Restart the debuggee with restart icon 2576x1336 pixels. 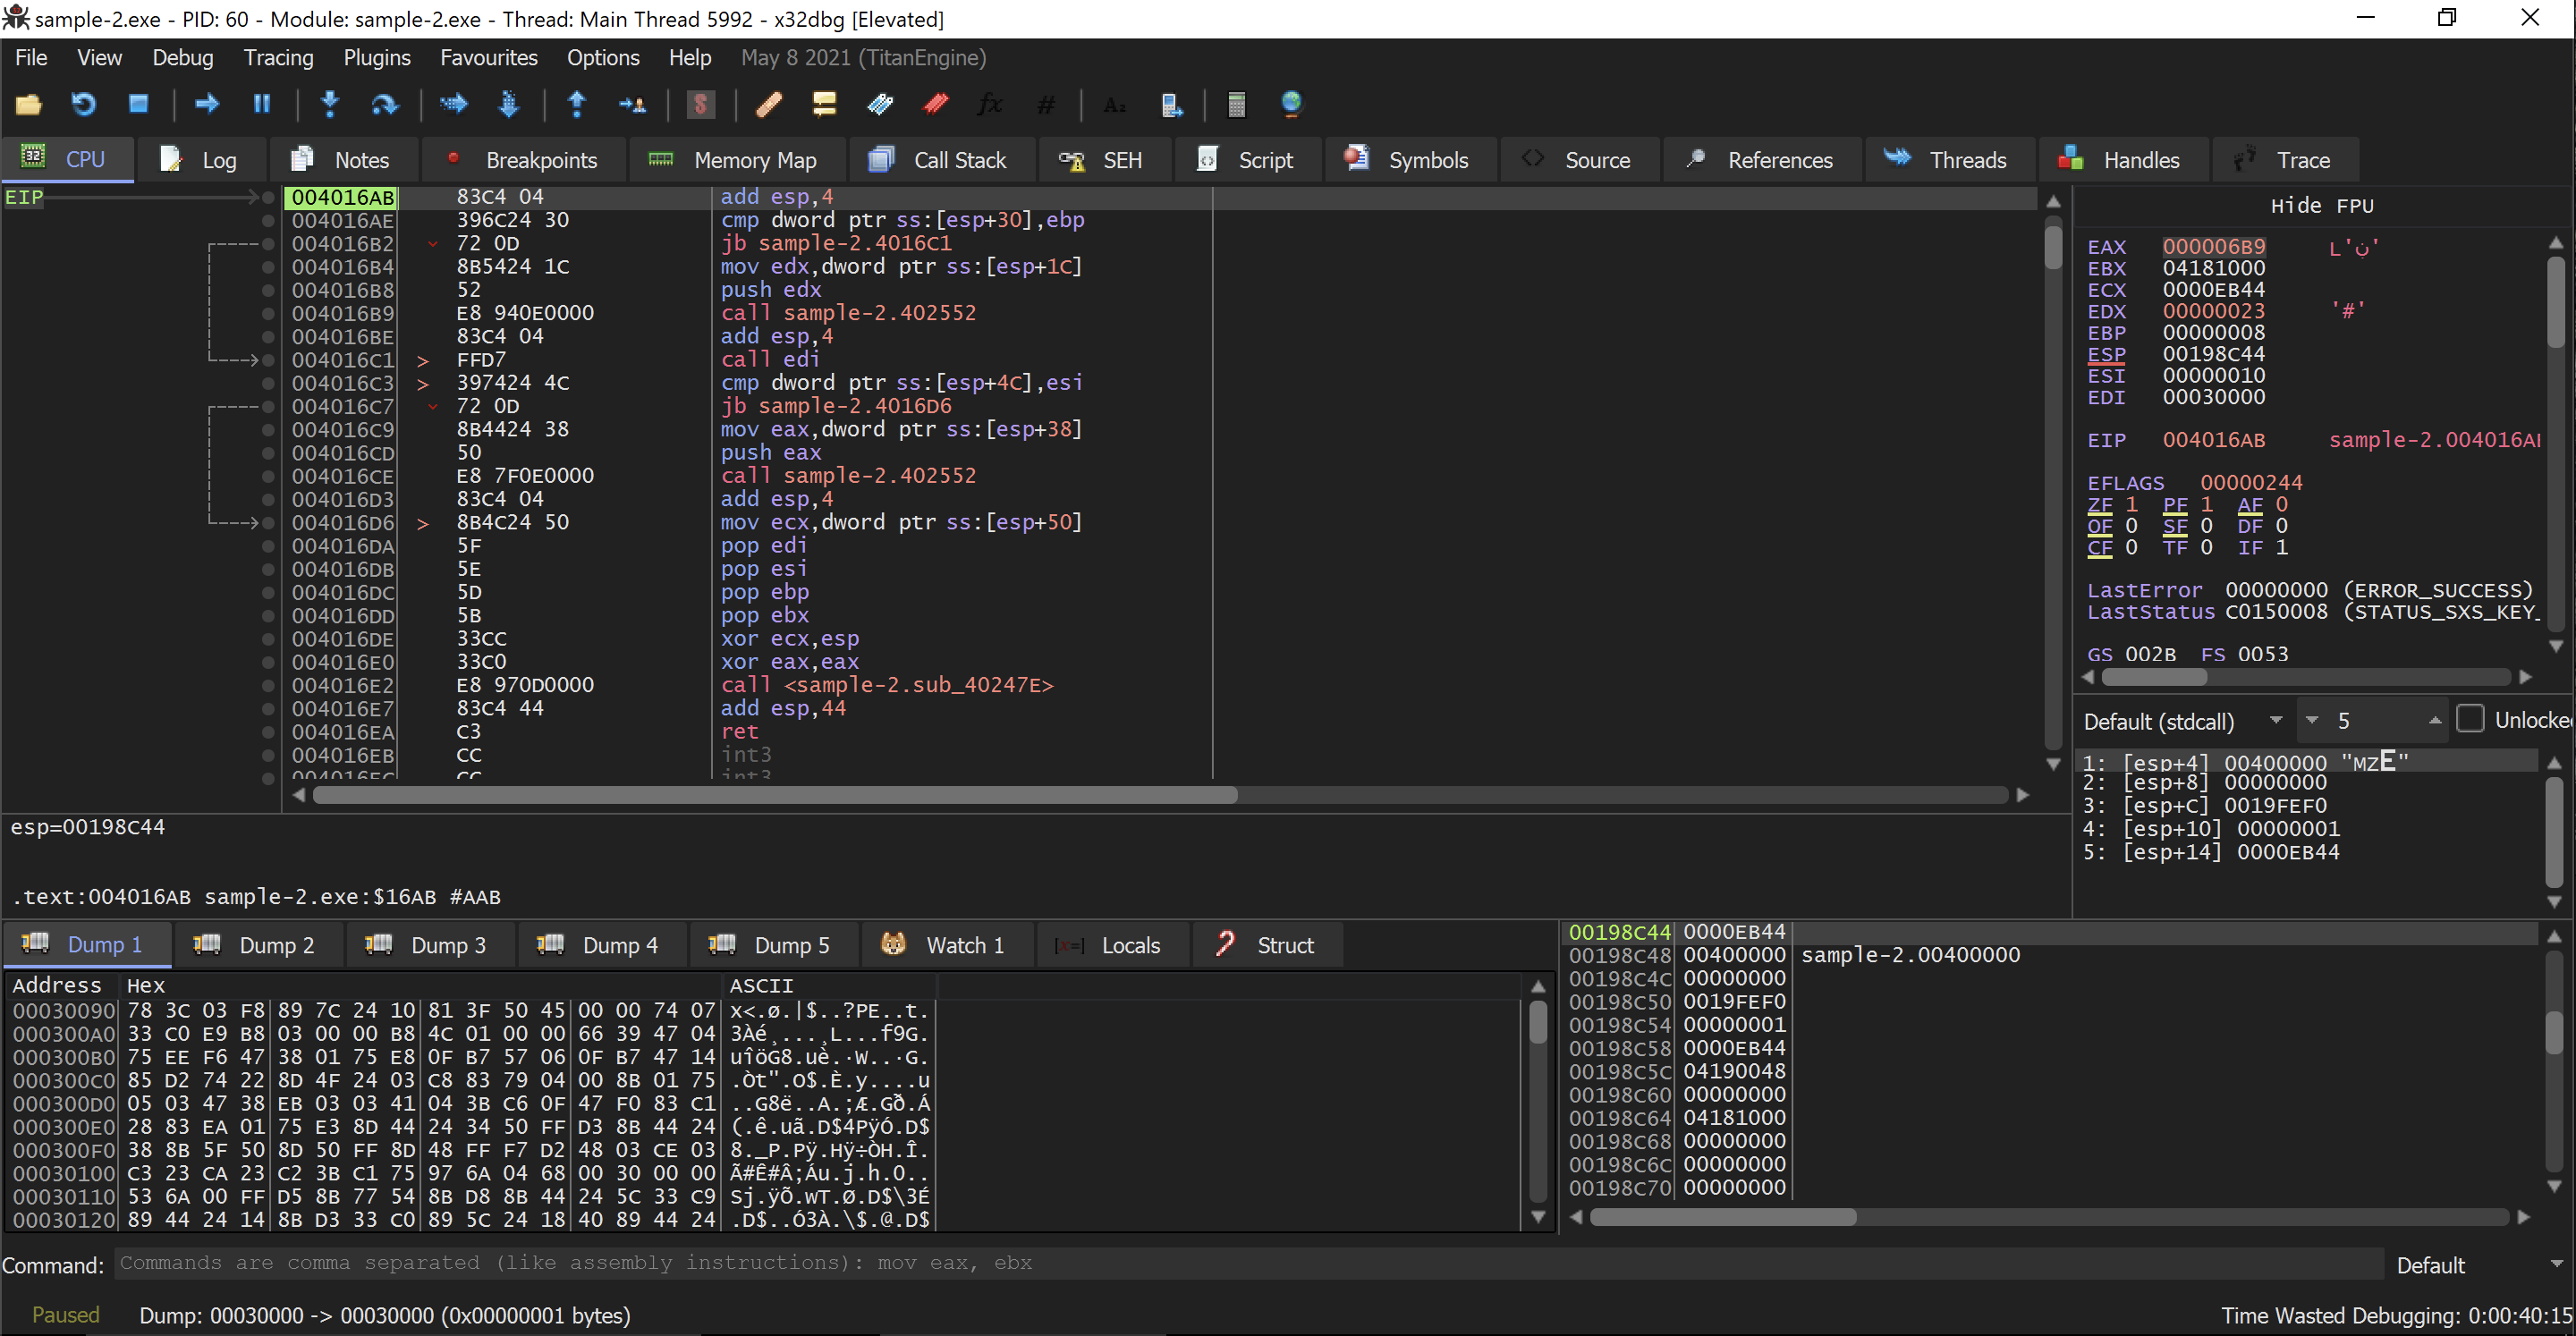(83, 104)
